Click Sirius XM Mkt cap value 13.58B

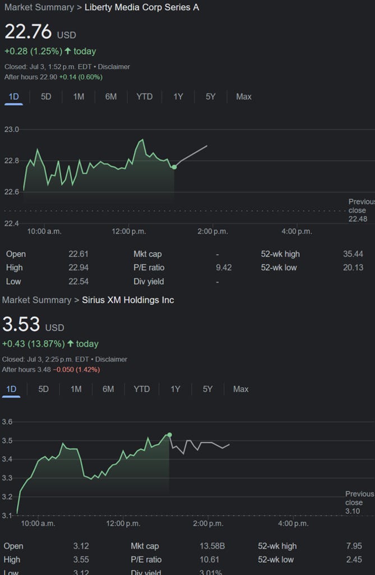point(212,546)
